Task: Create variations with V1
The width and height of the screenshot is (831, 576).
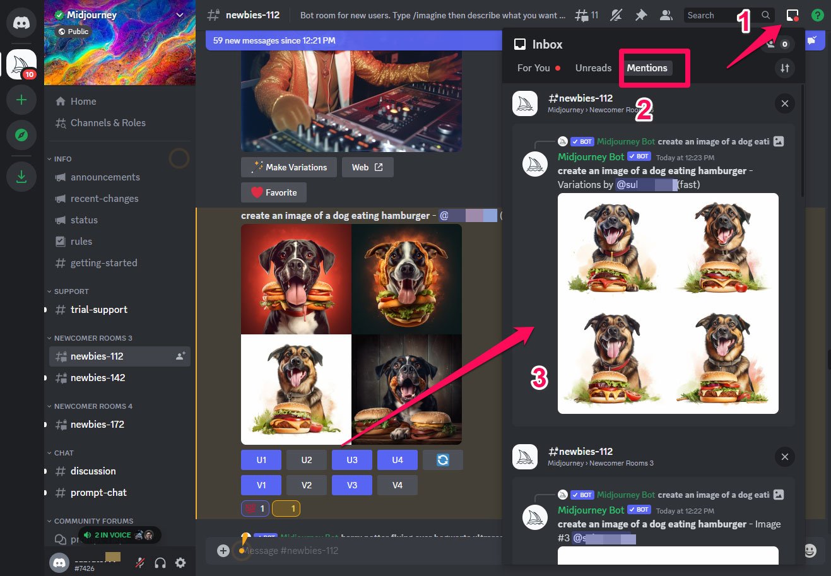Action: click(x=261, y=485)
